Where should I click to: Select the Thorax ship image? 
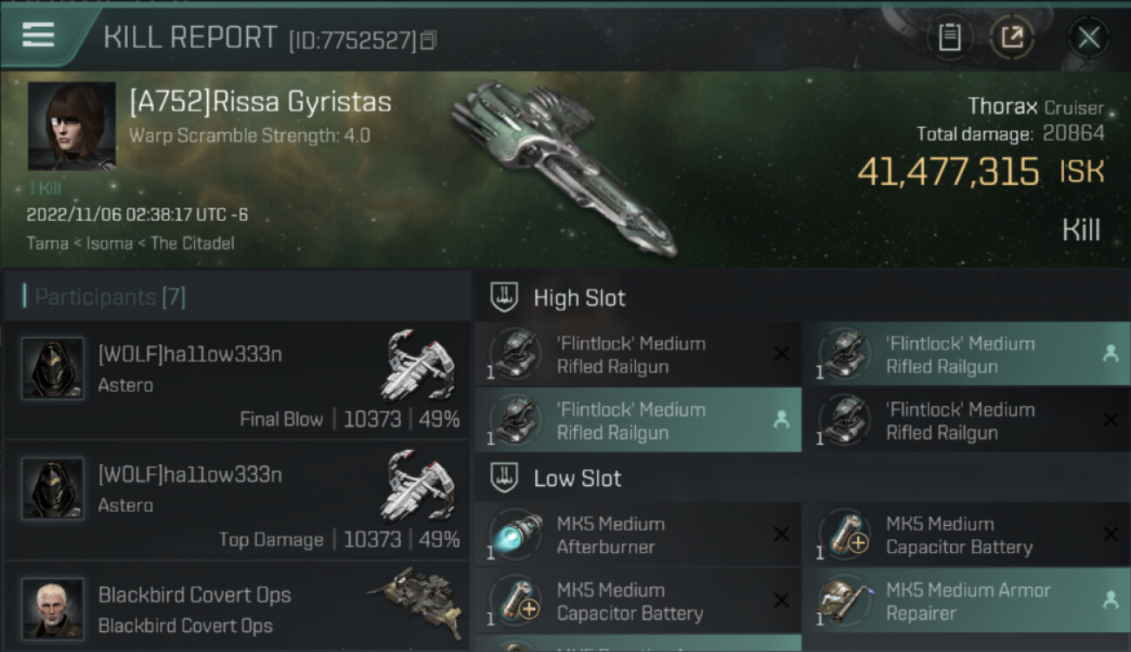pyautogui.click(x=561, y=165)
